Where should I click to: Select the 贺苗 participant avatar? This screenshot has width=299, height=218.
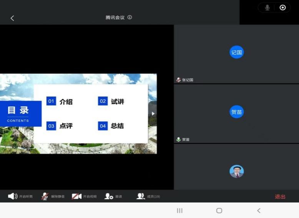pyautogui.click(x=236, y=112)
